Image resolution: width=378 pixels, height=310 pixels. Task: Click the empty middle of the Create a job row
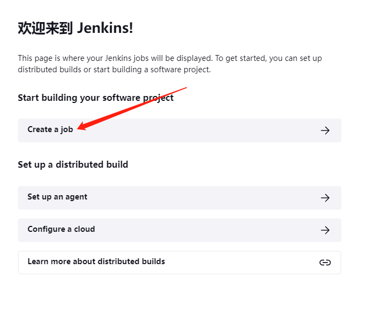click(x=205, y=130)
